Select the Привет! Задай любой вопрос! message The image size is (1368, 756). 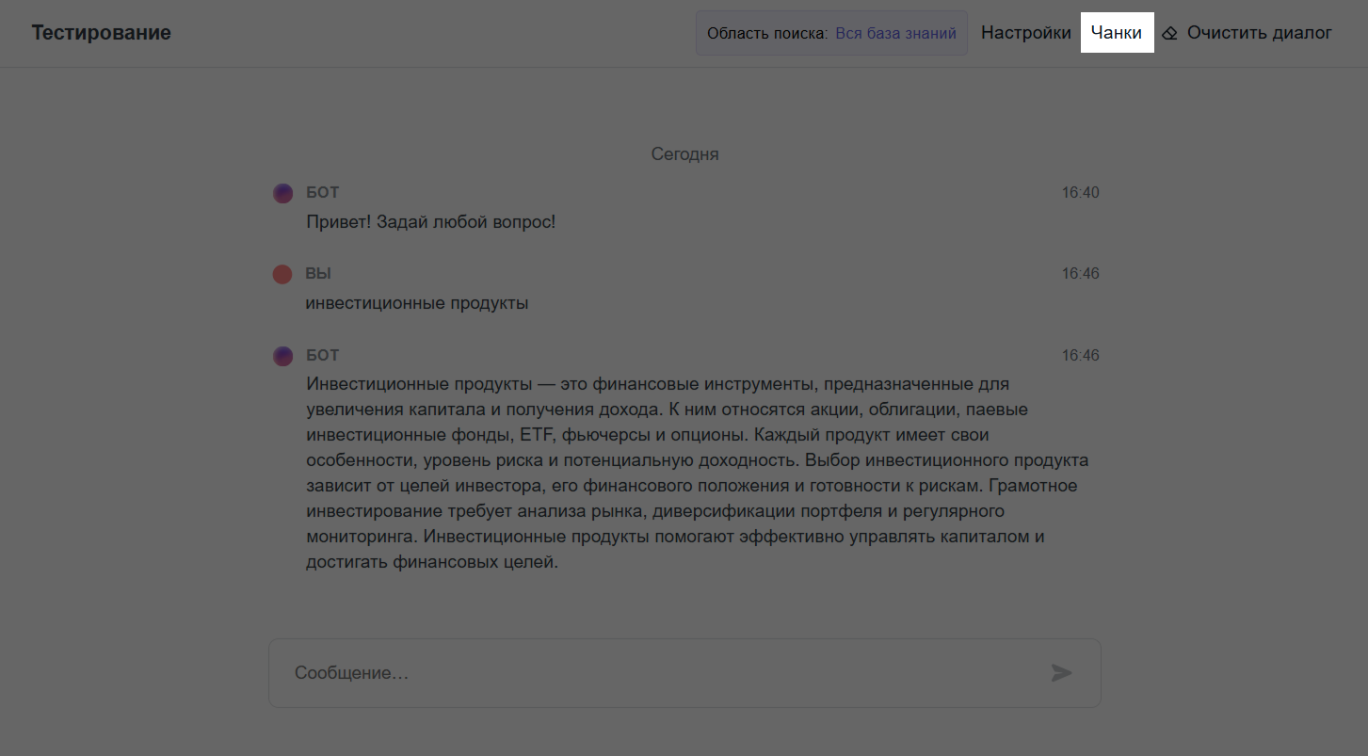click(431, 222)
